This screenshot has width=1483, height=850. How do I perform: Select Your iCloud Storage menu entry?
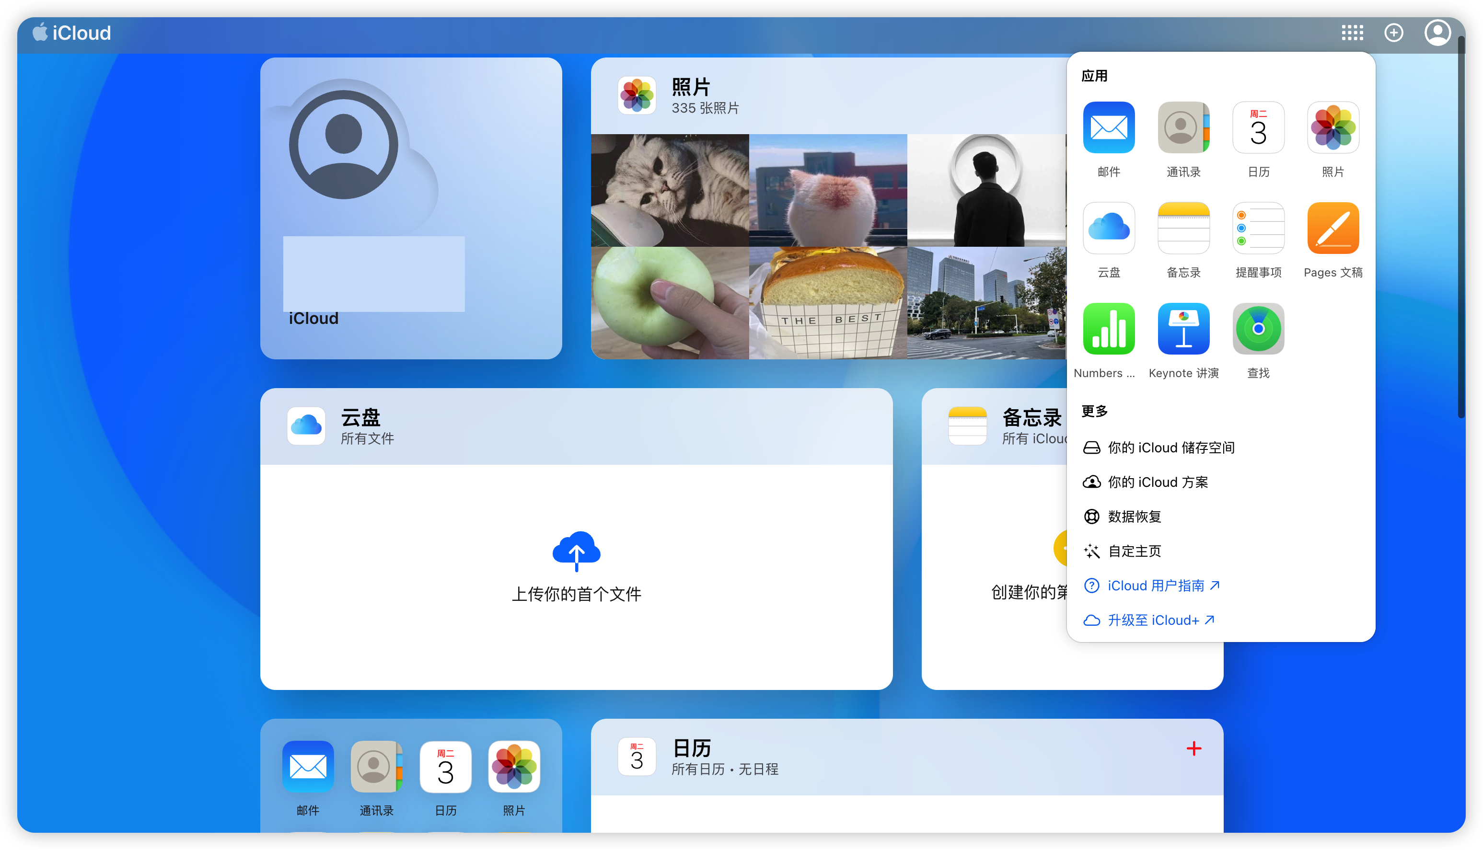coord(1170,448)
